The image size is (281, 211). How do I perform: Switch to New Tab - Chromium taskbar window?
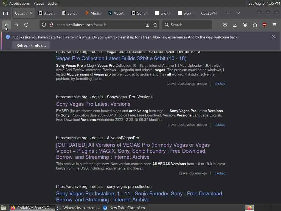click(124, 208)
